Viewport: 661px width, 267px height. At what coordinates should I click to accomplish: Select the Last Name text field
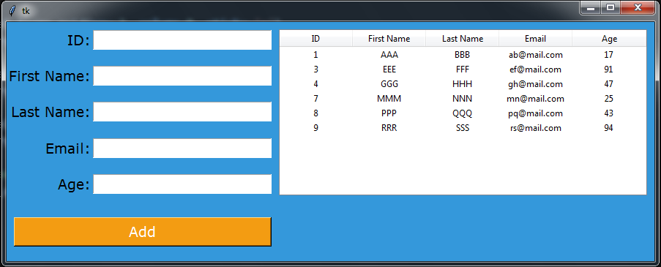click(182, 112)
